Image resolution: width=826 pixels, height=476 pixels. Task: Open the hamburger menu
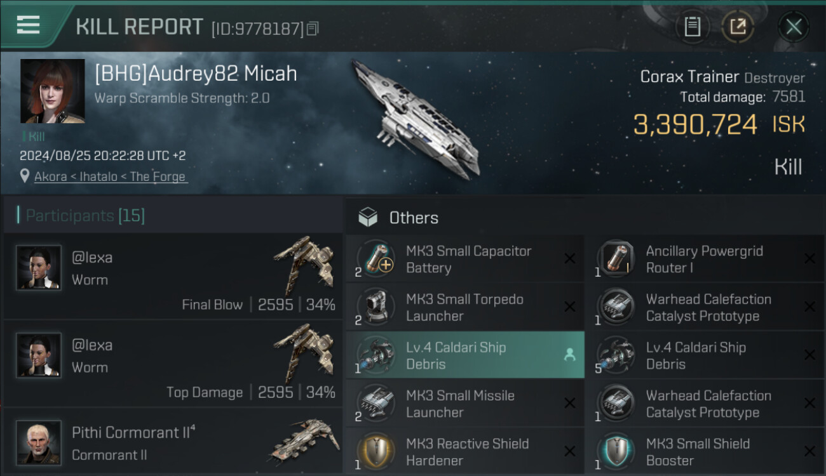(x=28, y=25)
